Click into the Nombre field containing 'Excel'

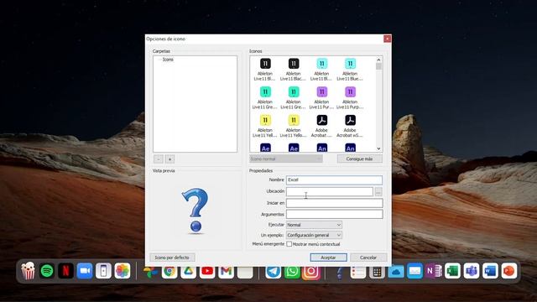point(334,180)
